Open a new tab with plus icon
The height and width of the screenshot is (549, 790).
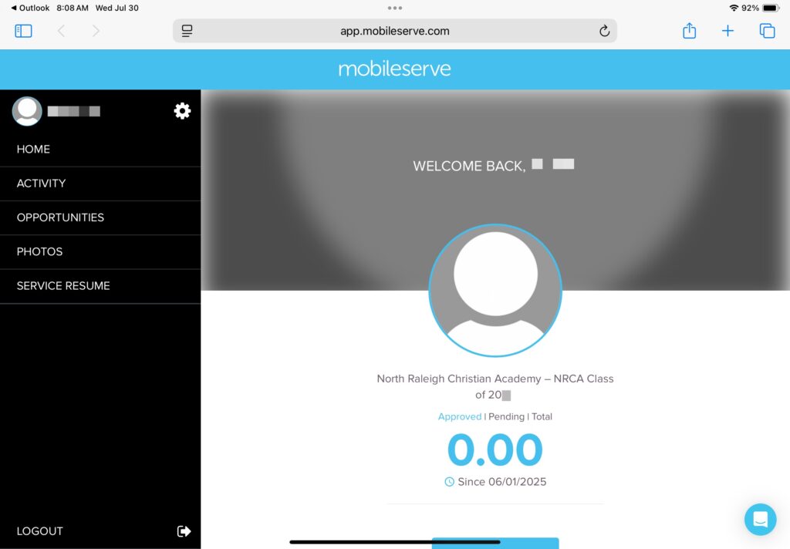[728, 31]
